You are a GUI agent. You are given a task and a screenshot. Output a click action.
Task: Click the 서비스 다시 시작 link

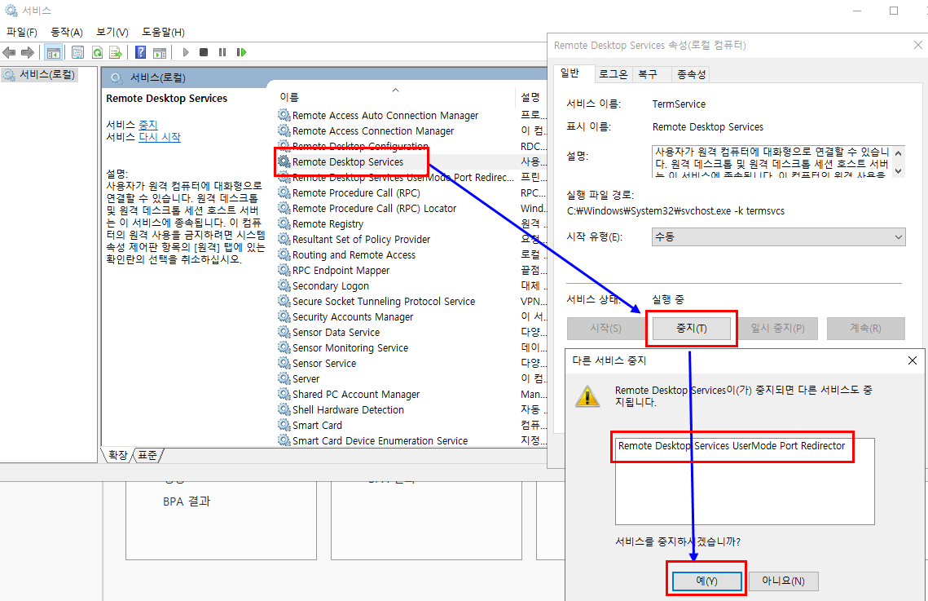[159, 137]
